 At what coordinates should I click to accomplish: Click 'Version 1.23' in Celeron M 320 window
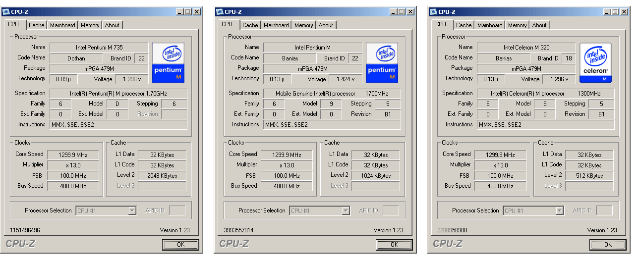602,230
